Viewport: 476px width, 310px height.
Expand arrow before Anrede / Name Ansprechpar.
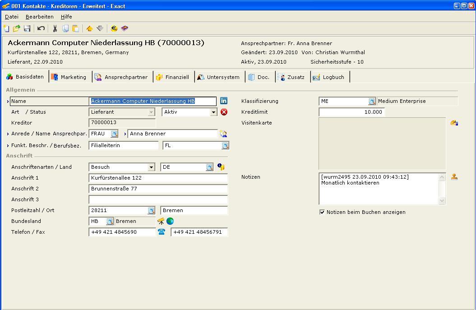pos(8,134)
